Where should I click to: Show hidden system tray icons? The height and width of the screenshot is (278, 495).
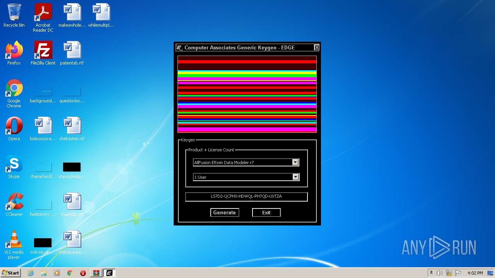431,273
